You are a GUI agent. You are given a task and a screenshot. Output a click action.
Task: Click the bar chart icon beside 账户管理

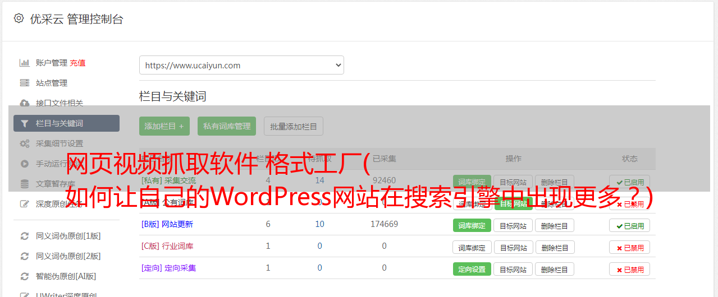[25, 63]
